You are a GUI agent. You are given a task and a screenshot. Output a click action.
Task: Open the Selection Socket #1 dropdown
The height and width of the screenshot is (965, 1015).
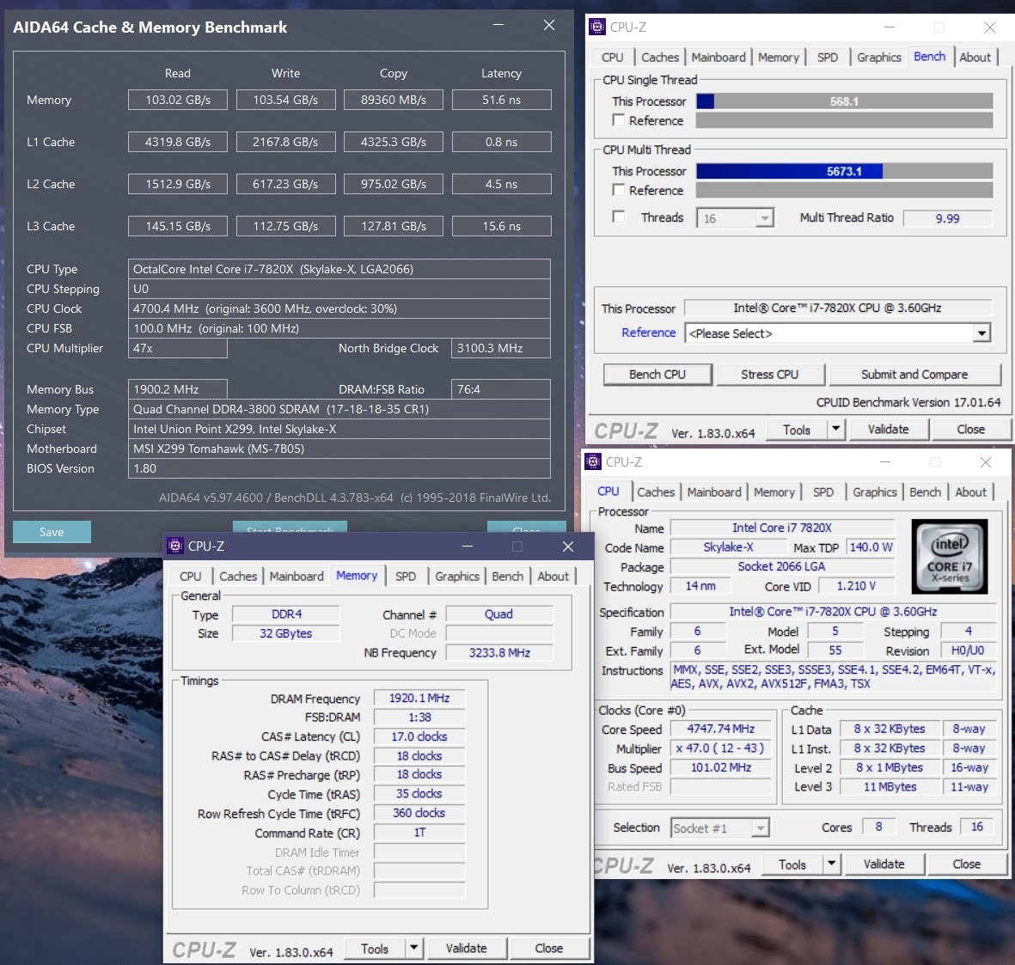coord(720,828)
